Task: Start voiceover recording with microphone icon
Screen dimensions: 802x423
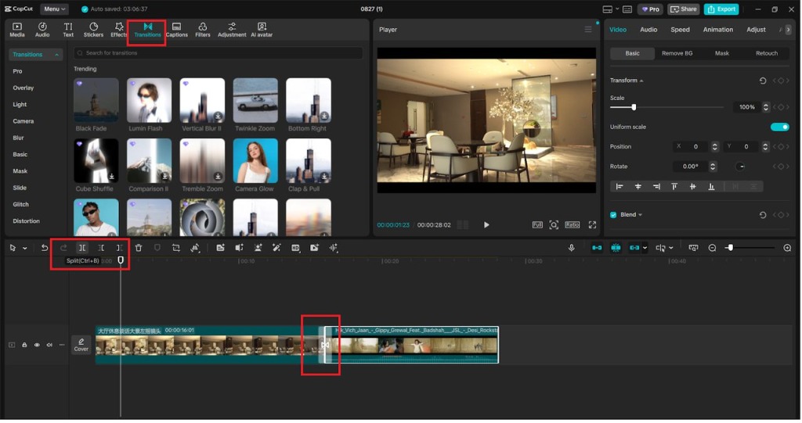Action: 572,248
